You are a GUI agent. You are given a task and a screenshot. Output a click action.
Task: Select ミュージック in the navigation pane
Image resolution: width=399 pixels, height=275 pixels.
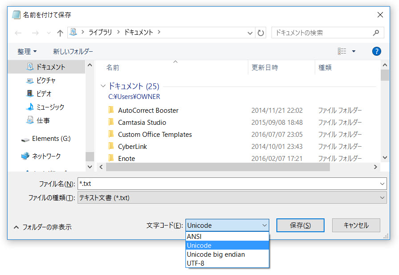pos(50,107)
